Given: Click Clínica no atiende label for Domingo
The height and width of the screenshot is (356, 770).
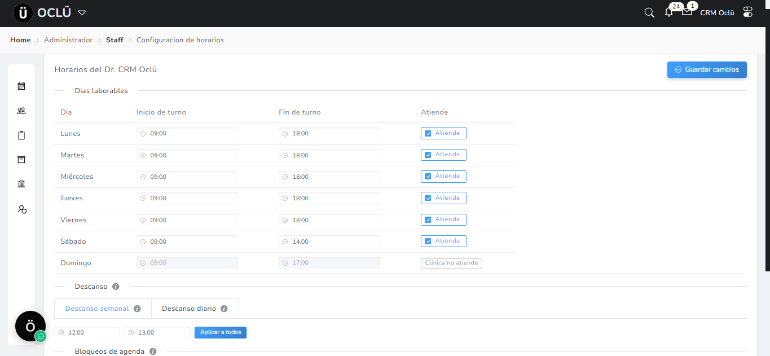Looking at the screenshot, I should coord(451,263).
